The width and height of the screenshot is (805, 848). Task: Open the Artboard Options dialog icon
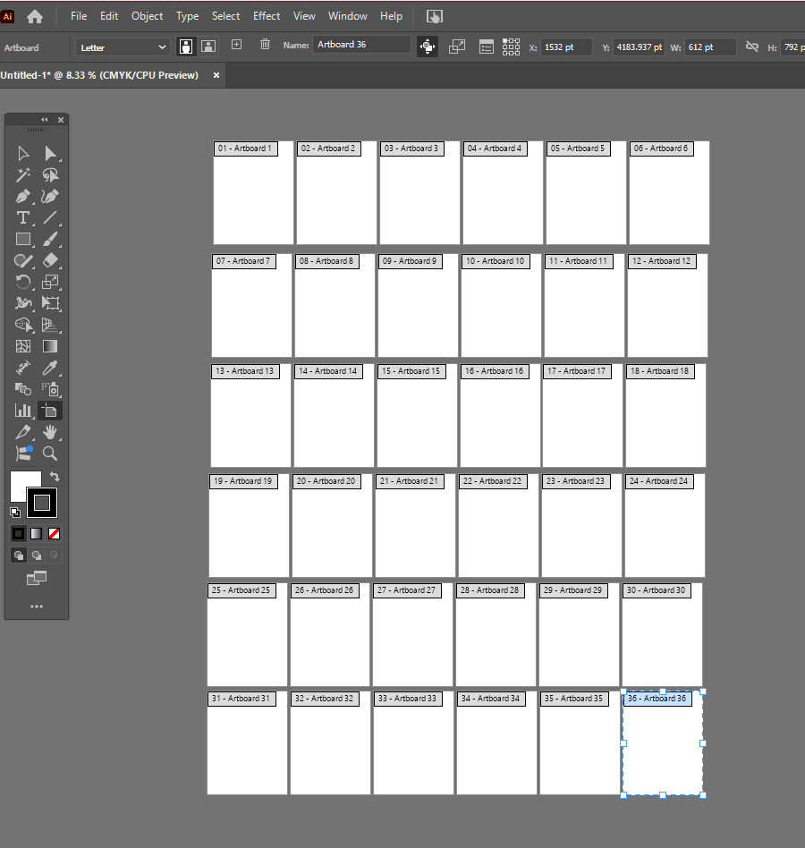[x=487, y=47]
